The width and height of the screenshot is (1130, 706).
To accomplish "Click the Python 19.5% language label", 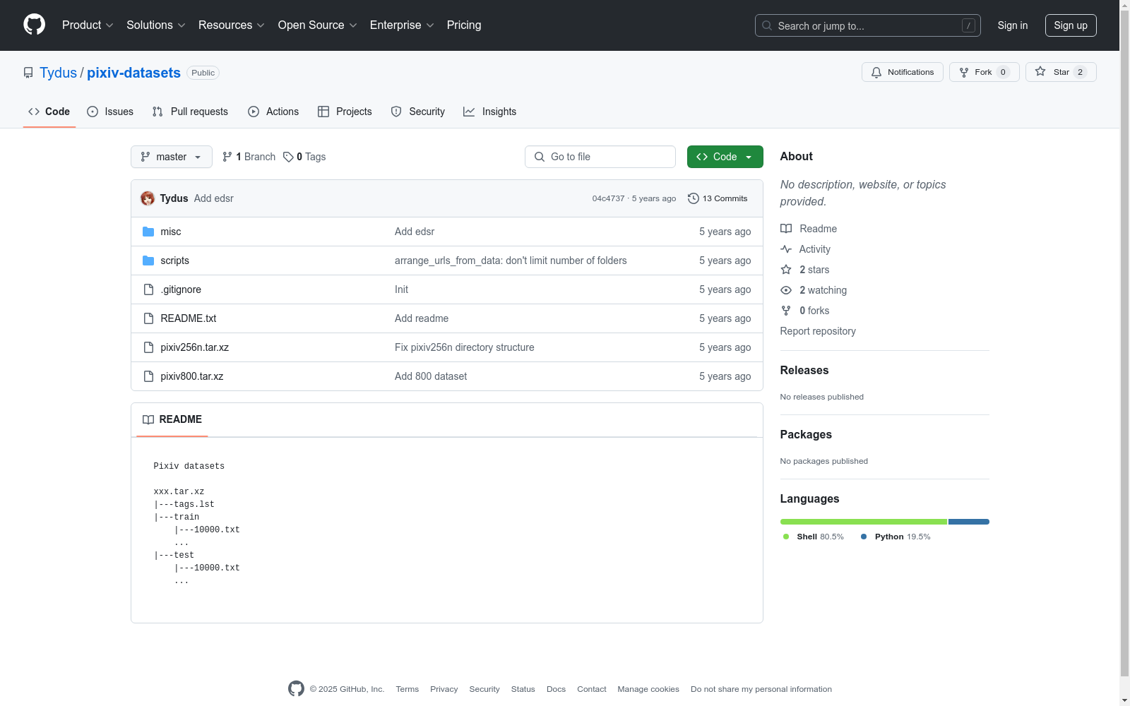I will [896, 537].
